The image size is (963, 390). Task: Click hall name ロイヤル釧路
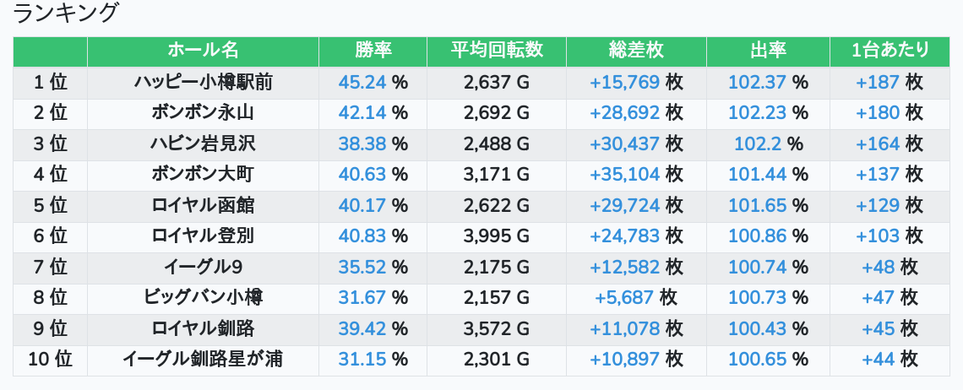coord(203,329)
